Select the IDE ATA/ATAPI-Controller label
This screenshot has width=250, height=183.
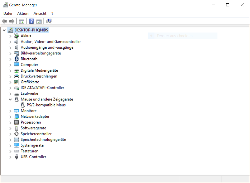43,88
